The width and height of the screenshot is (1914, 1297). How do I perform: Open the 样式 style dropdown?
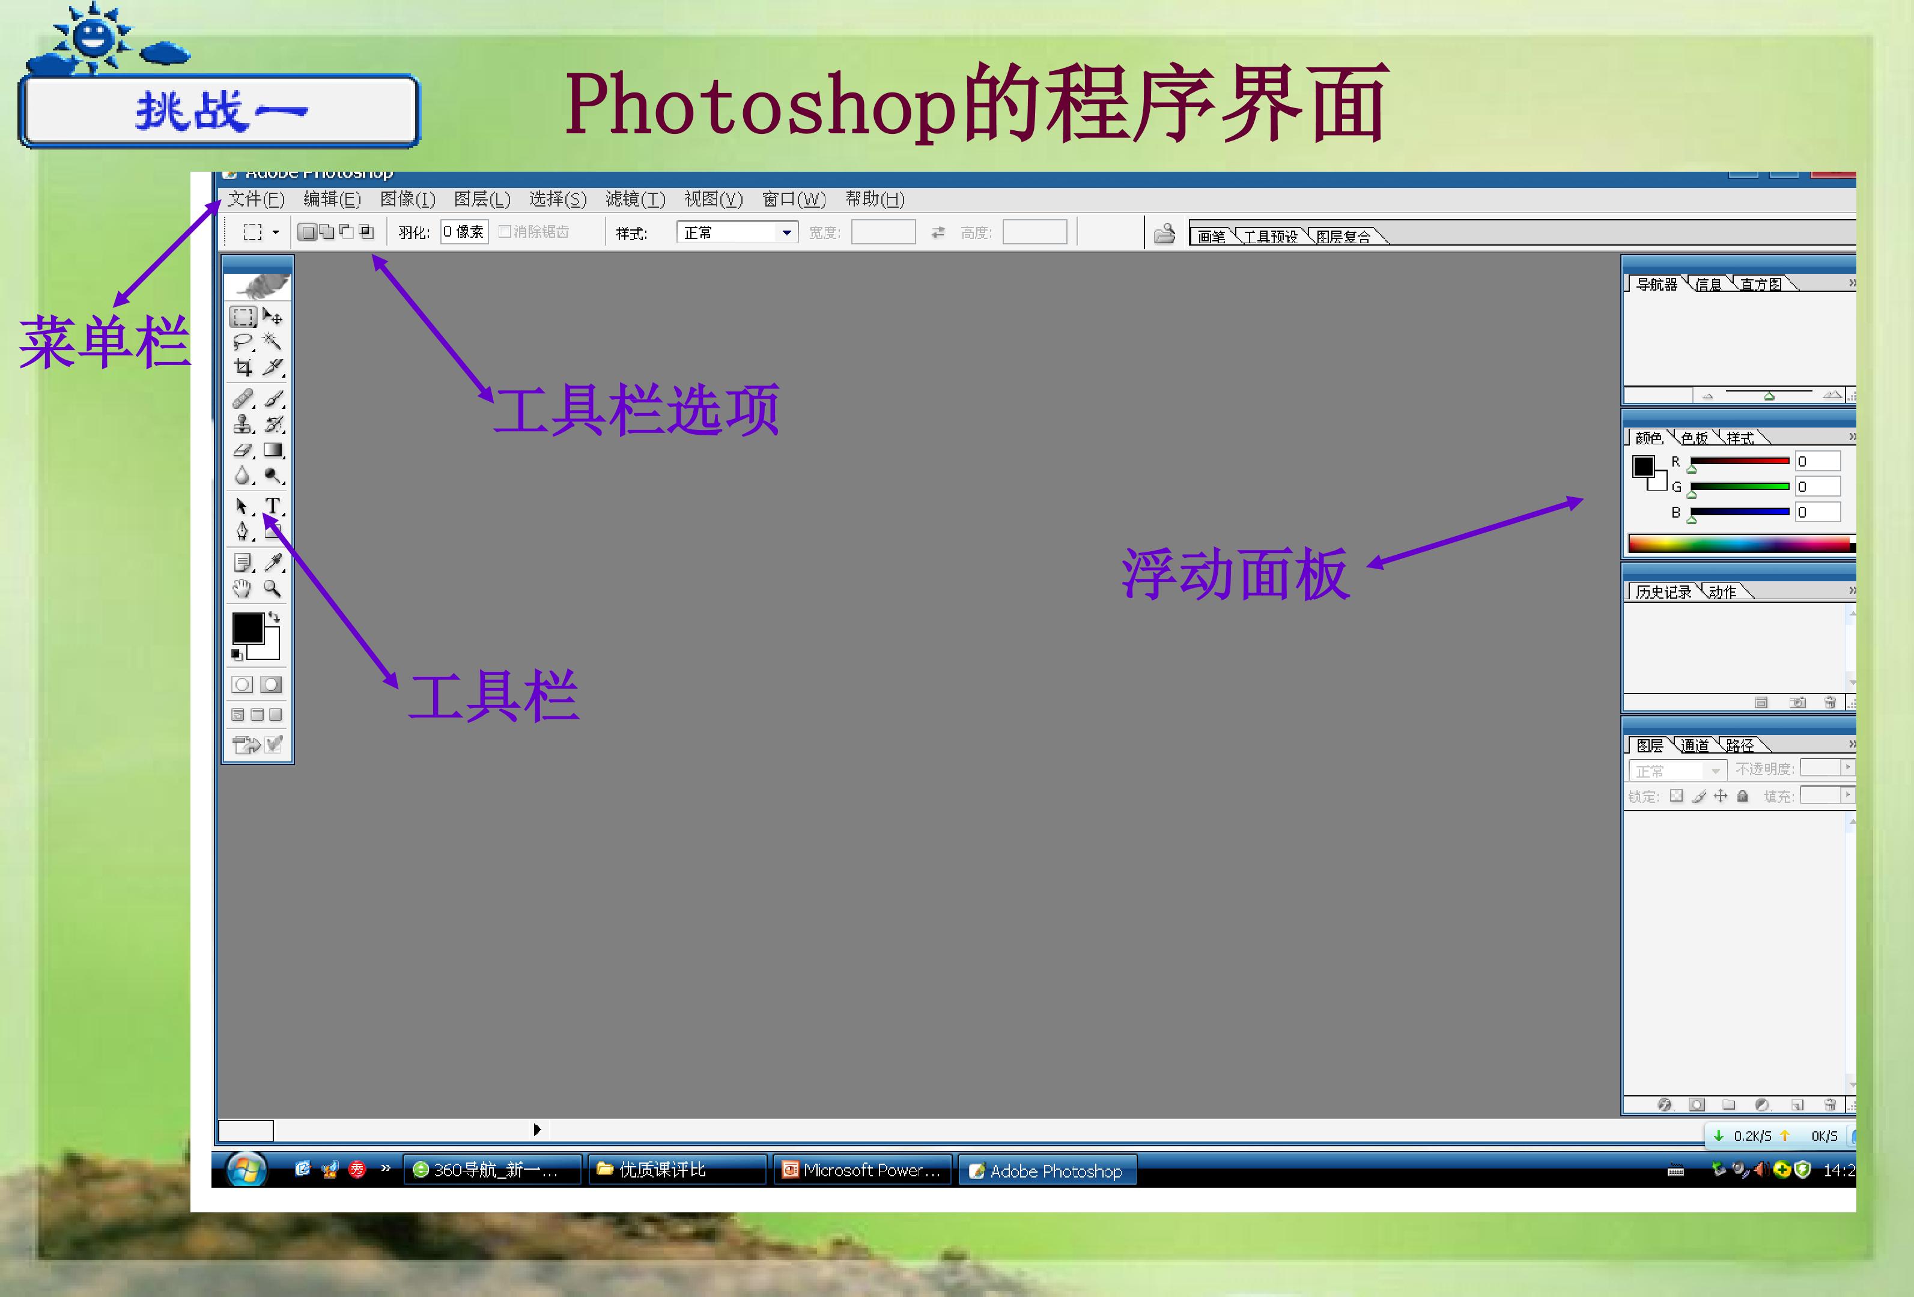click(x=786, y=233)
